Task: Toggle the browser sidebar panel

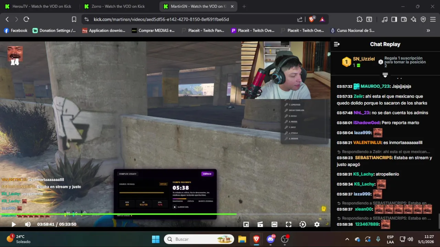Action: 394,19
